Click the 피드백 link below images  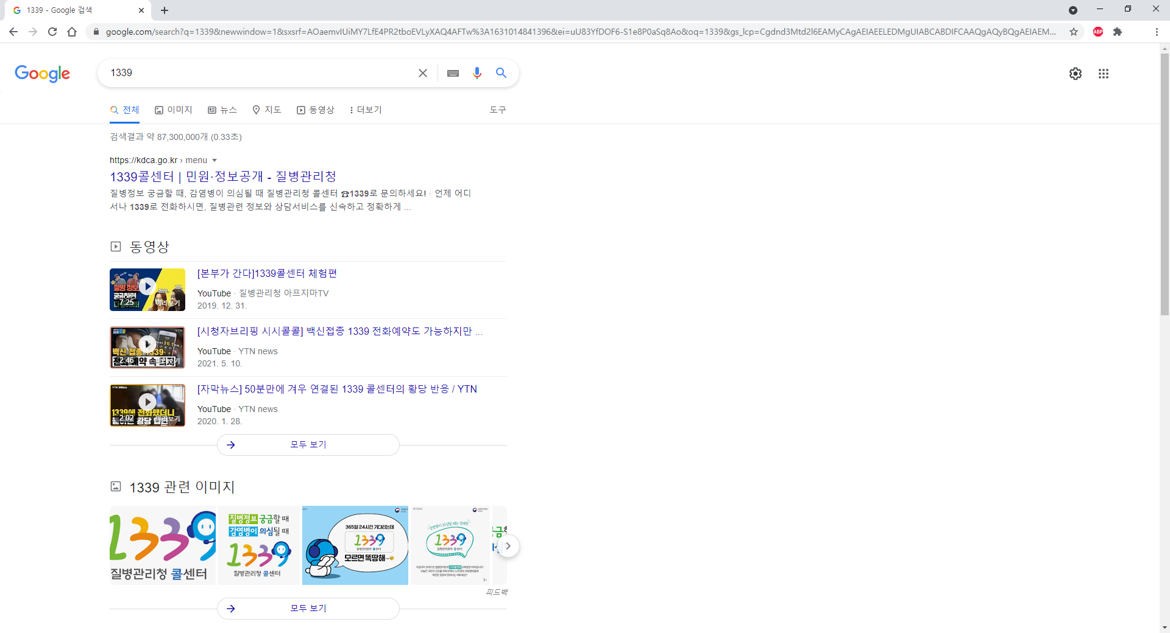[x=497, y=592]
